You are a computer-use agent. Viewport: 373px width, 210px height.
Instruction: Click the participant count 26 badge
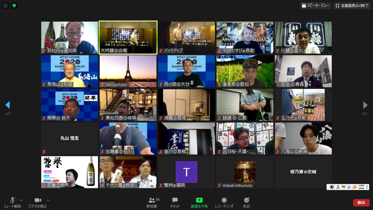click(157, 199)
